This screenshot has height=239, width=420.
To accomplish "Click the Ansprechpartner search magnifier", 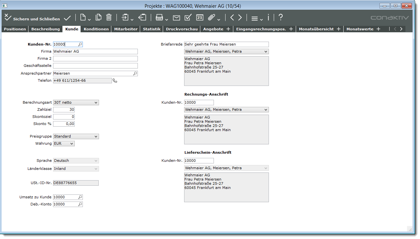I will click(135, 74).
